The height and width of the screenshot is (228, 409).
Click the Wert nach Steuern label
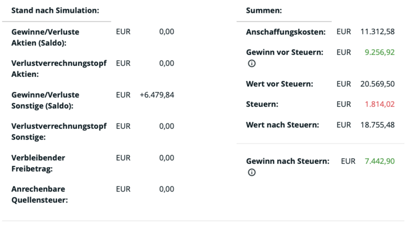pos(282,125)
